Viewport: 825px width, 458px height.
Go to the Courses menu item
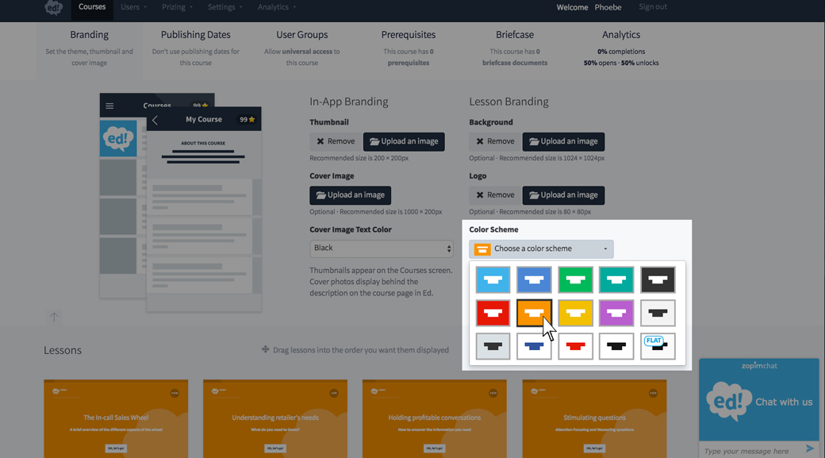pos(92,7)
